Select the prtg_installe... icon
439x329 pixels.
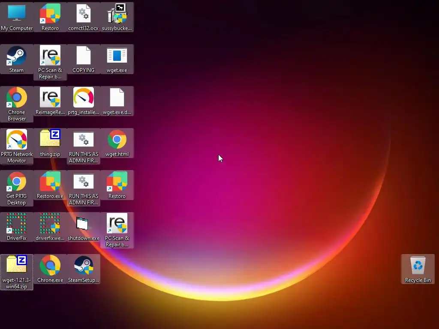pos(84,101)
